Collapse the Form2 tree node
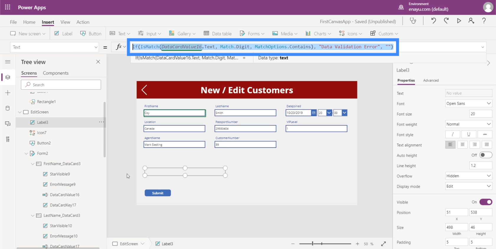 [26, 153]
